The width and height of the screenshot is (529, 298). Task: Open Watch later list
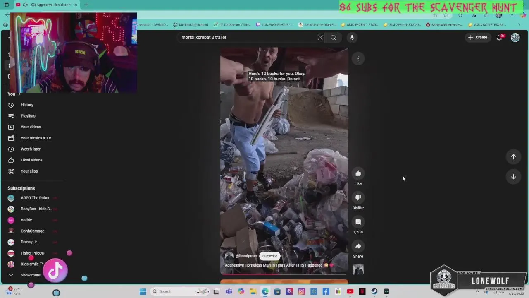(30, 149)
